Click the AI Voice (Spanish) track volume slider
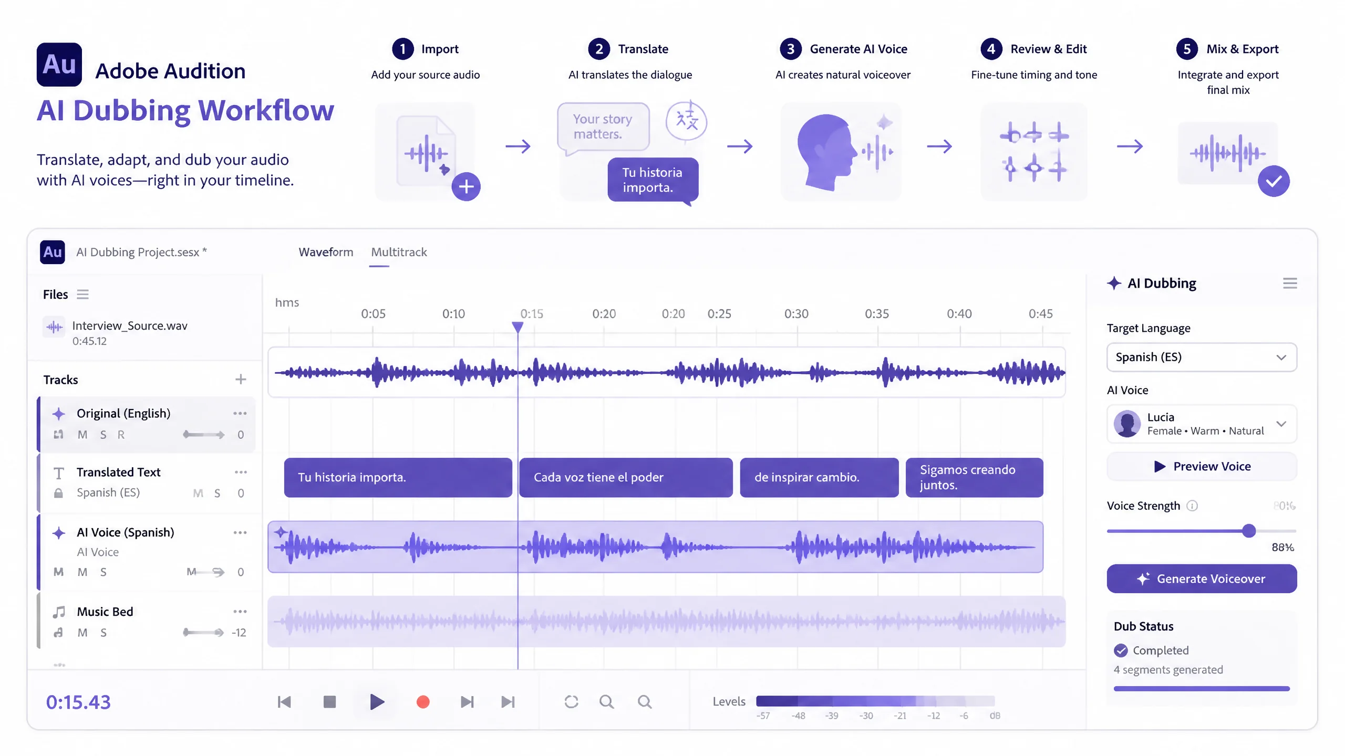1345x756 pixels. click(x=206, y=572)
